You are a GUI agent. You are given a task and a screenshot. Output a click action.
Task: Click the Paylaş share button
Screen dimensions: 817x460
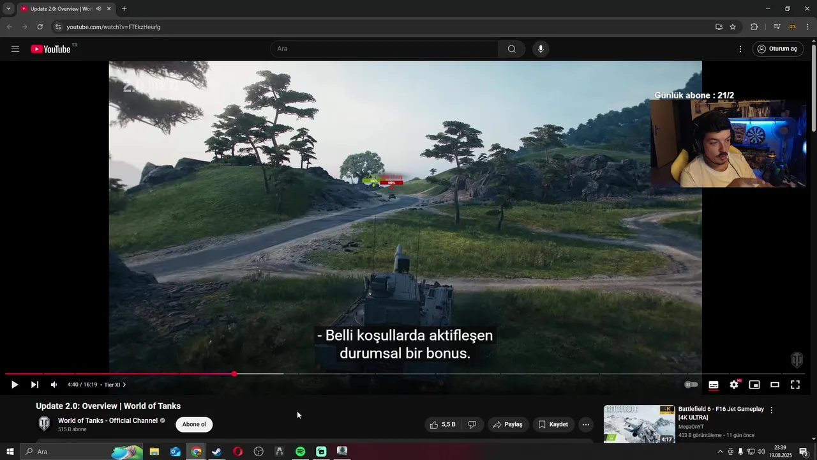507,424
